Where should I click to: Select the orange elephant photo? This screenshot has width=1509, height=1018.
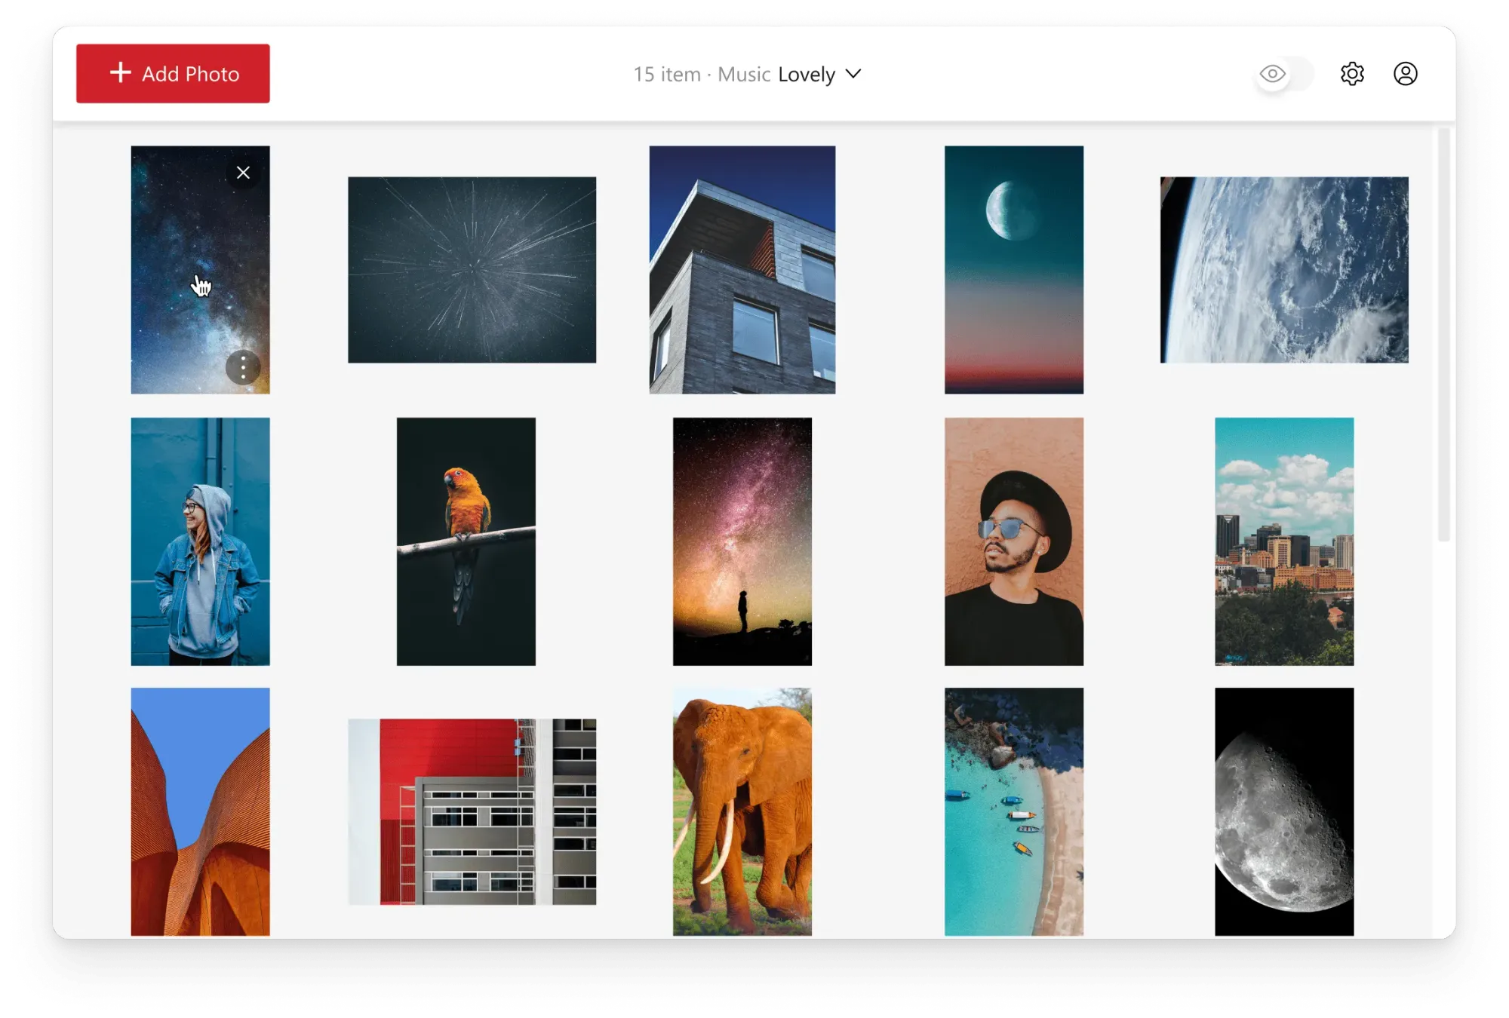[742, 811]
